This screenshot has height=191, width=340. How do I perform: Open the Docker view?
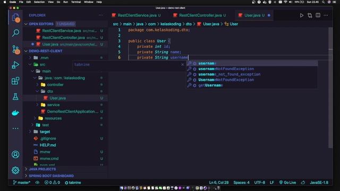15,112
